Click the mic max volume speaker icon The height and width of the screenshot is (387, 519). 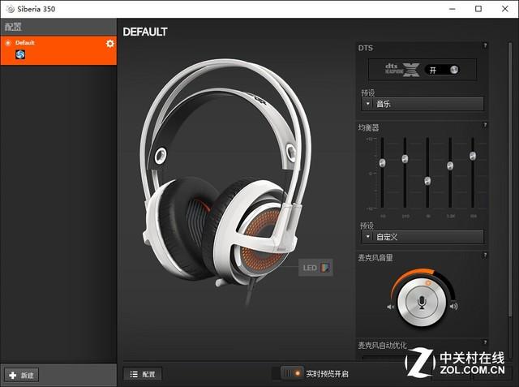454,306
